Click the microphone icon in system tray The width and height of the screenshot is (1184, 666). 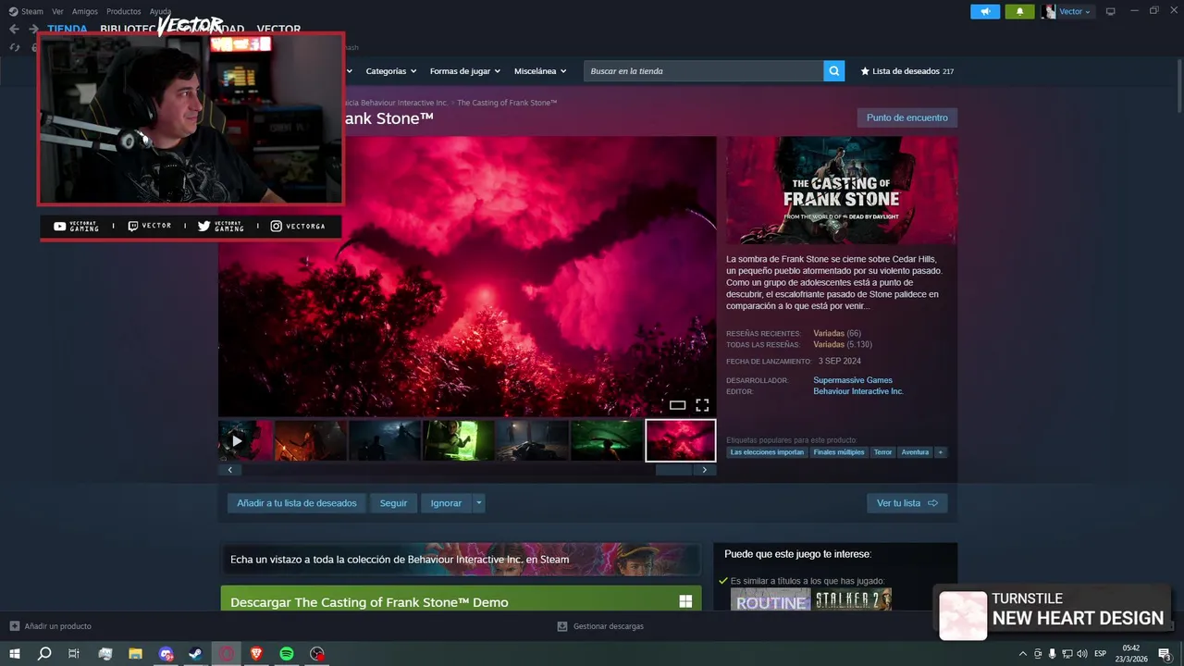[1052, 654]
